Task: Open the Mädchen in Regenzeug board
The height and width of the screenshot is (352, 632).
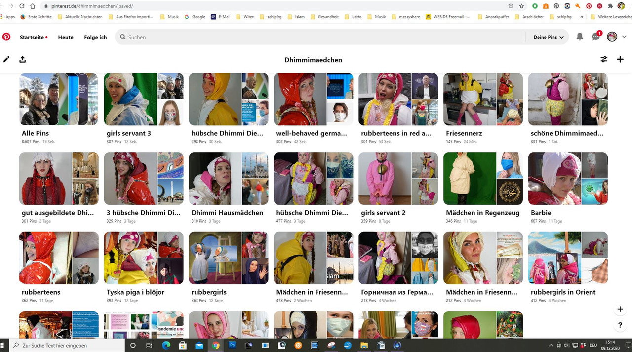Action: 483,188
